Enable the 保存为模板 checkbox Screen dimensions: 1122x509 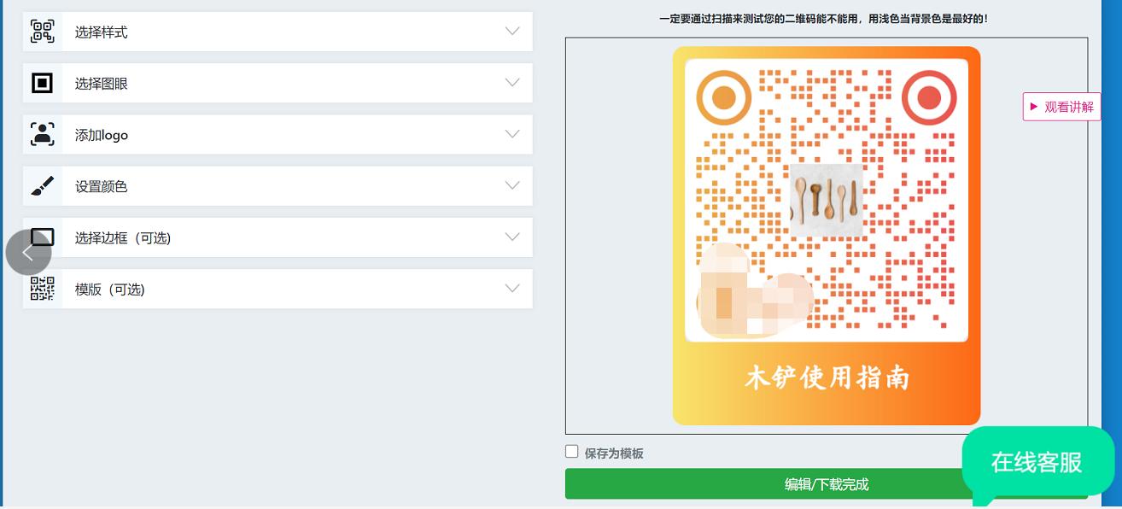pyautogui.click(x=572, y=451)
